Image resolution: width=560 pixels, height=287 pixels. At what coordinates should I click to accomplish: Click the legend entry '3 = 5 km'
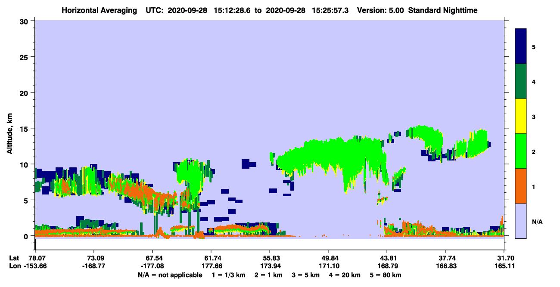(306, 275)
